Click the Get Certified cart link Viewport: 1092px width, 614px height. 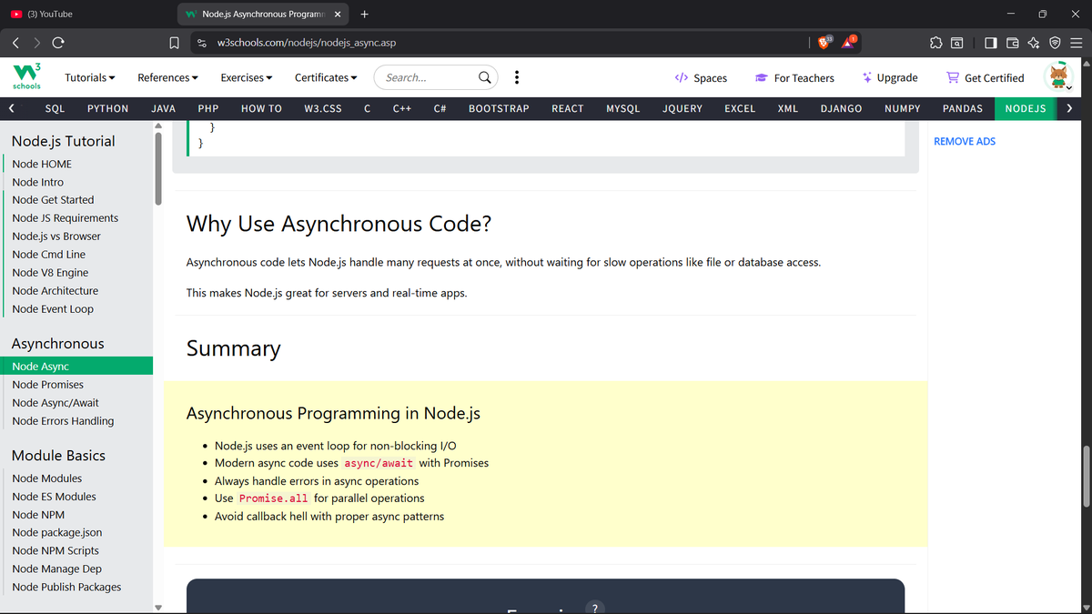tap(986, 78)
